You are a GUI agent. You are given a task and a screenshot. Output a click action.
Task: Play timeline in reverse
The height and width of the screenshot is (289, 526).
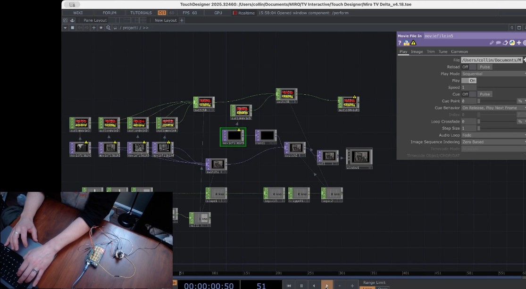(x=314, y=286)
